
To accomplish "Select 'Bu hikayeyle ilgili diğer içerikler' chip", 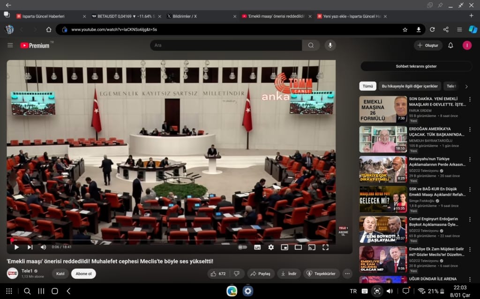I will 410,86.
